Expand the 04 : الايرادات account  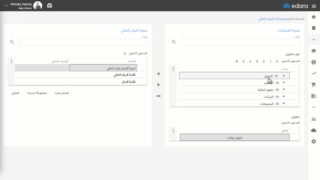point(283,96)
